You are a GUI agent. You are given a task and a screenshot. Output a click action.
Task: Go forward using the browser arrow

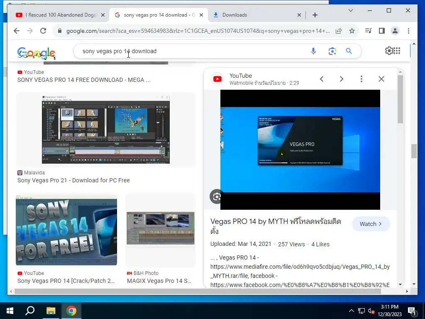click(x=30, y=31)
